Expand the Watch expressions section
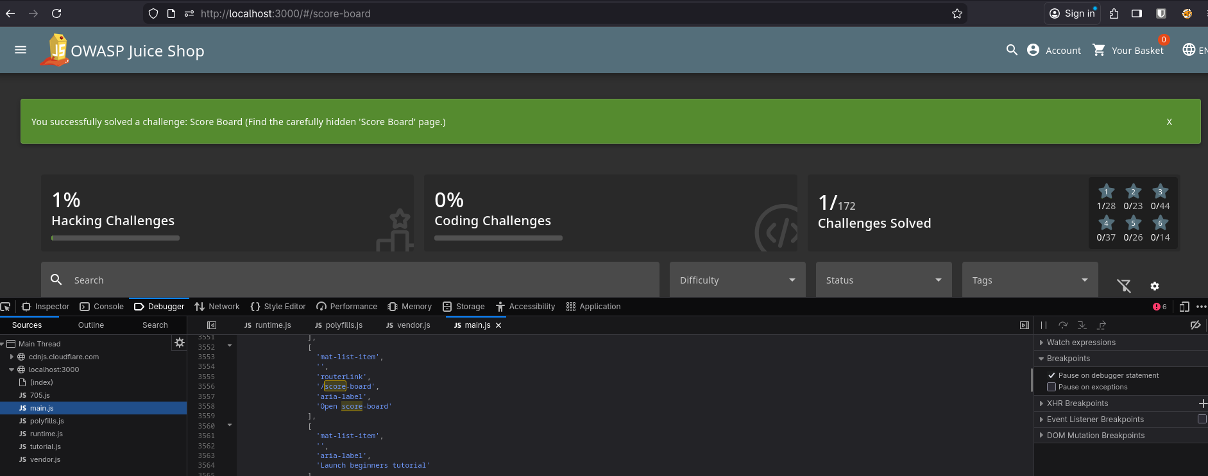 pyautogui.click(x=1081, y=343)
